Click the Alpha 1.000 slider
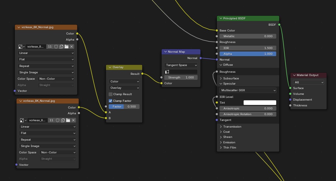Image resolution: width=336 pixels, height=181 pixels. point(248,54)
